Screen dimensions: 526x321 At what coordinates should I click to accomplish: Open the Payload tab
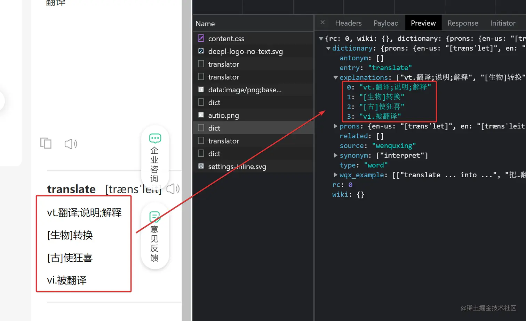[x=386, y=23]
